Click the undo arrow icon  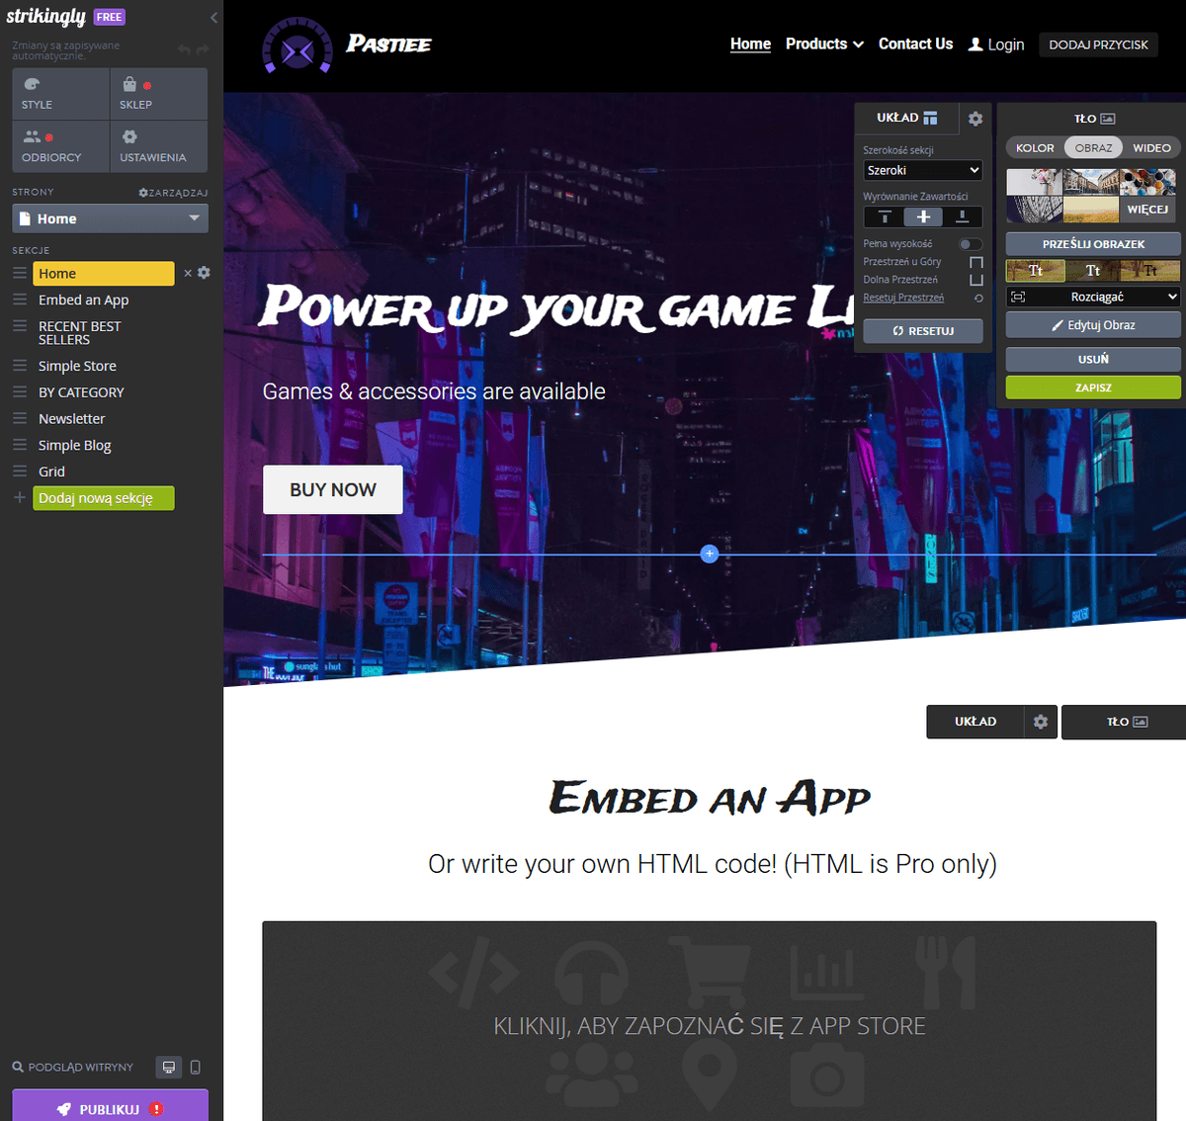click(x=184, y=49)
